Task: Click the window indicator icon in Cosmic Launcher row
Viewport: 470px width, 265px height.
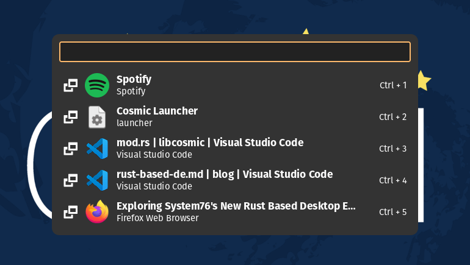Action: click(71, 117)
